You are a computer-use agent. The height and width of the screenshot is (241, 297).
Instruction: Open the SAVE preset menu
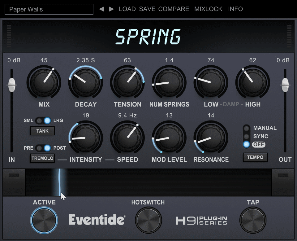[147, 9]
